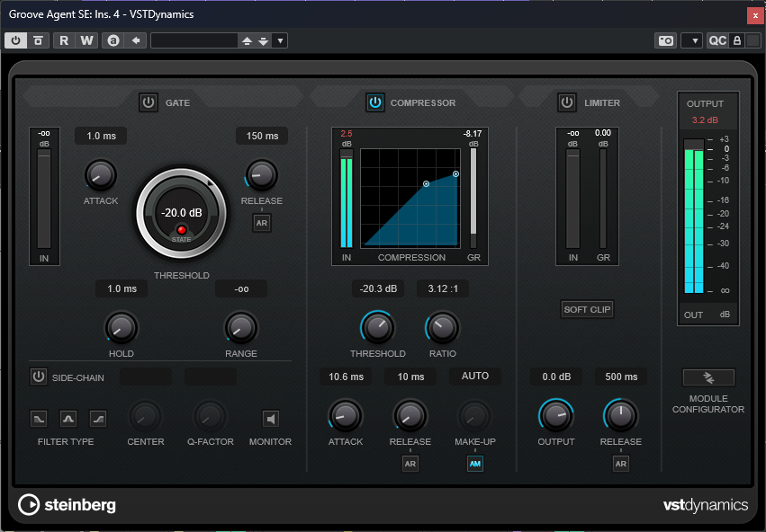Viewport: 766px width, 532px height.
Task: Copy A to B settings arrow icon
Action: click(x=136, y=40)
